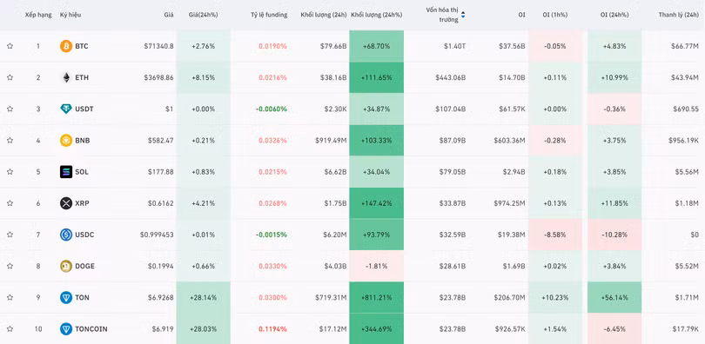This screenshot has width=705, height=344.
Task: Toggle the DOGE favorite star
Action: [x=10, y=266]
